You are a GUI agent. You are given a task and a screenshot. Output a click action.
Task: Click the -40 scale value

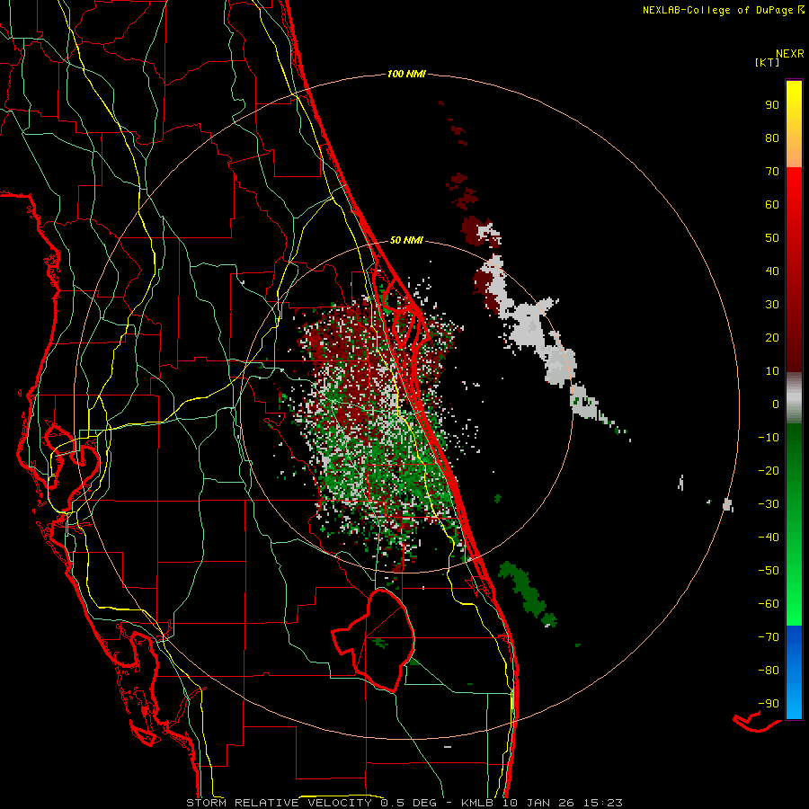point(769,538)
